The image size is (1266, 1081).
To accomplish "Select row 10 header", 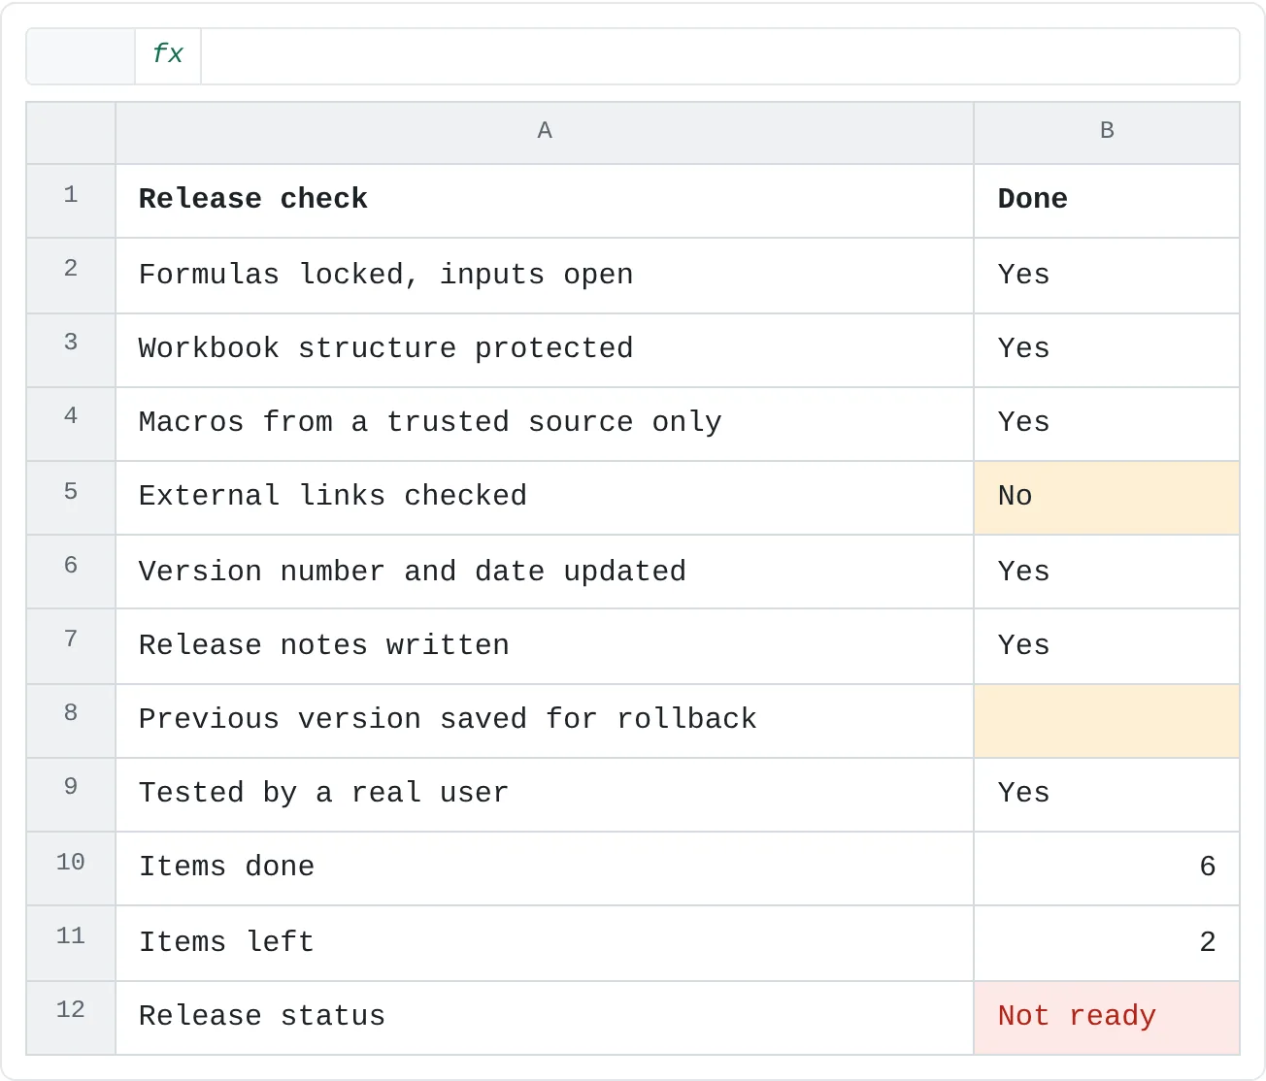I will pos(71,868).
